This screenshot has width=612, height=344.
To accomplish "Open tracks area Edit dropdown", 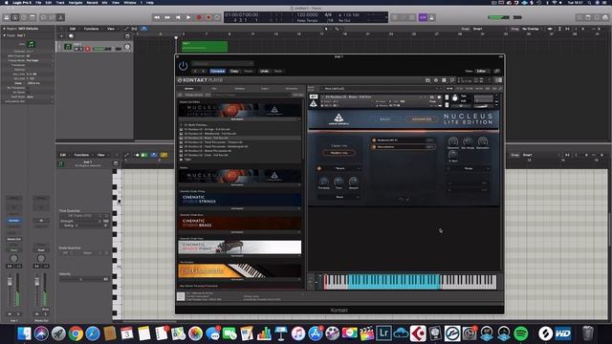I will click(x=74, y=29).
